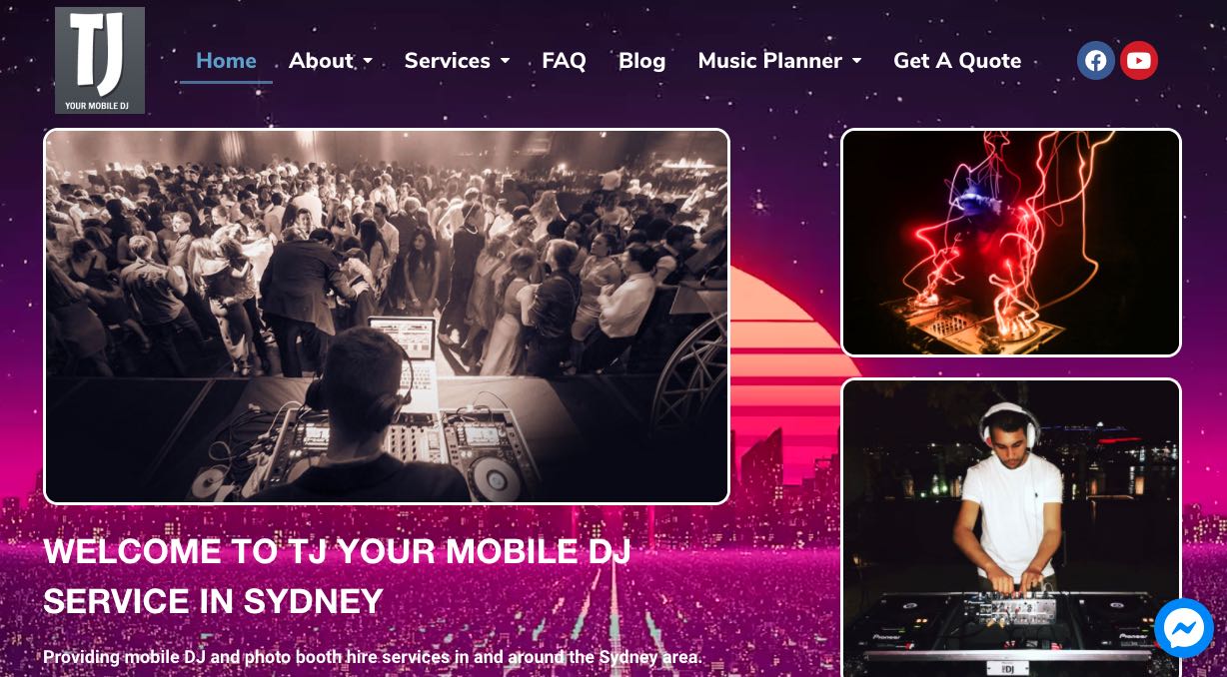Click the Welcome to TJ heading
The height and width of the screenshot is (677, 1227).
337,576
